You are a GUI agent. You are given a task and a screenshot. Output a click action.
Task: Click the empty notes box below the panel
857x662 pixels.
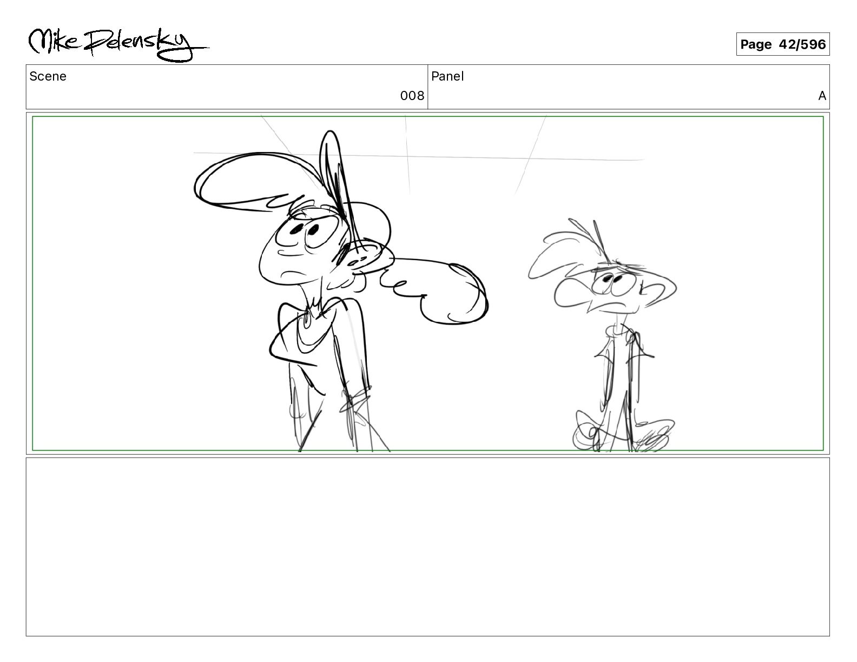coord(427,547)
